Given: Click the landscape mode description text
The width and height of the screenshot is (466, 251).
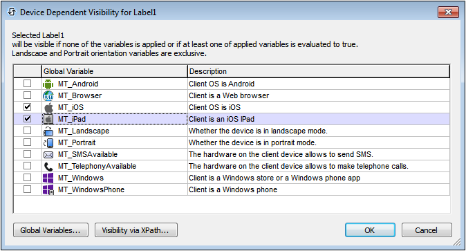Looking at the screenshot, I should [x=258, y=131].
